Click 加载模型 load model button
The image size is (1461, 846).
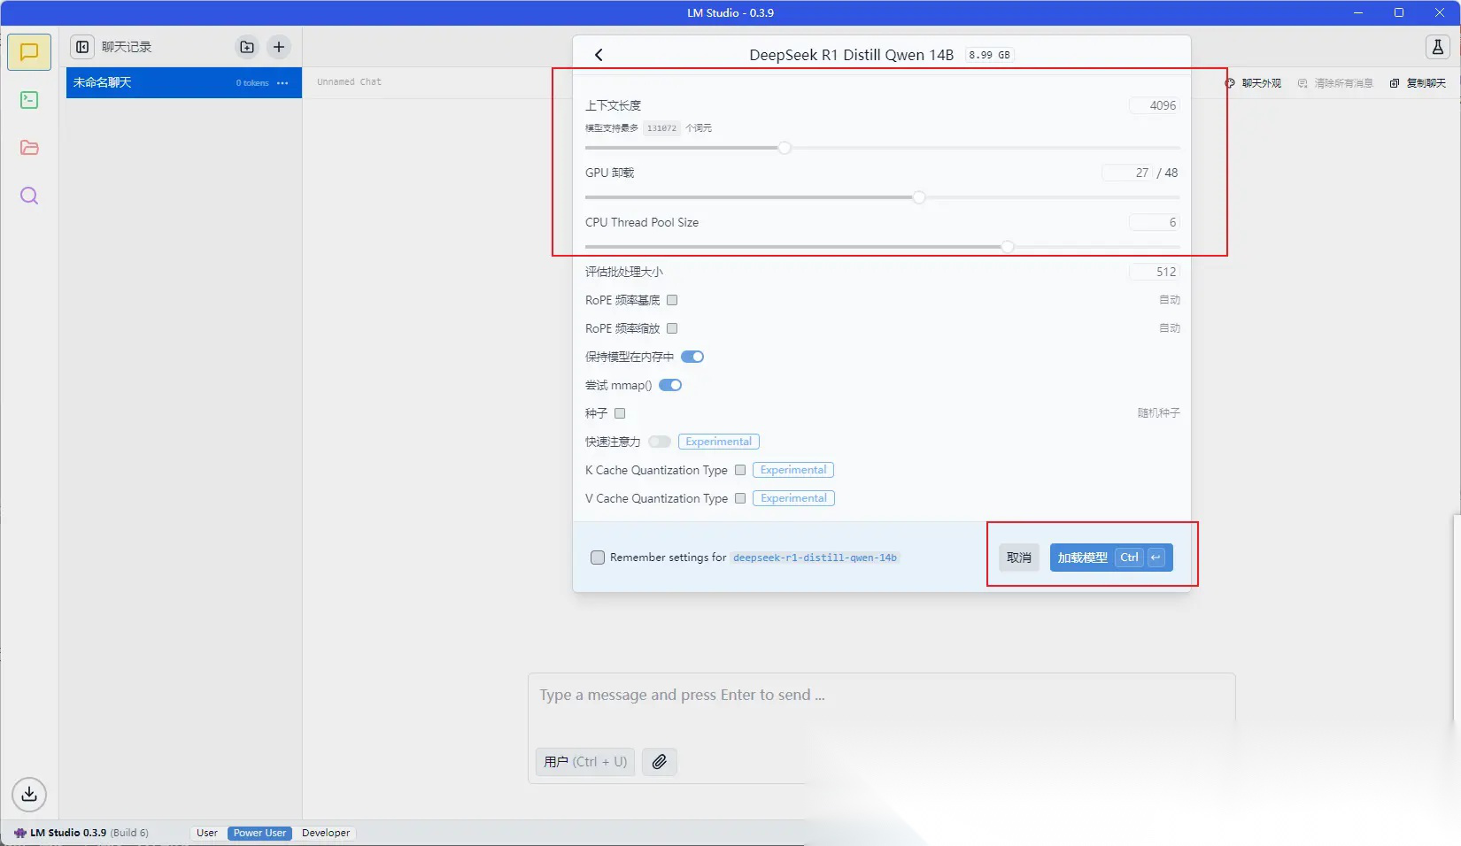pyautogui.click(x=1111, y=558)
